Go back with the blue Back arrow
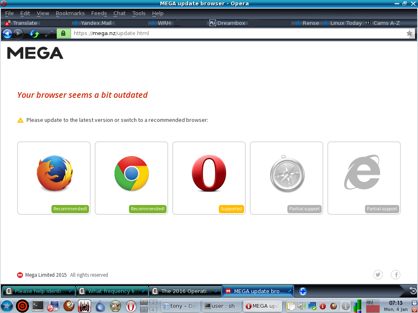418x313 pixels. pyautogui.click(x=7, y=33)
